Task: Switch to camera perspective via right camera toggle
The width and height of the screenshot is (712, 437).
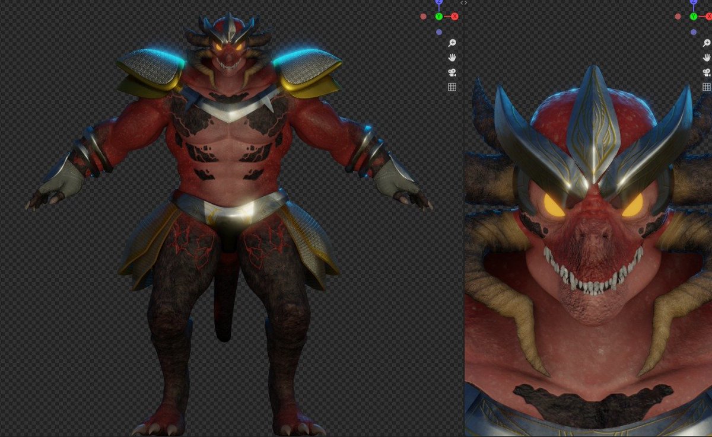Action: [x=707, y=73]
